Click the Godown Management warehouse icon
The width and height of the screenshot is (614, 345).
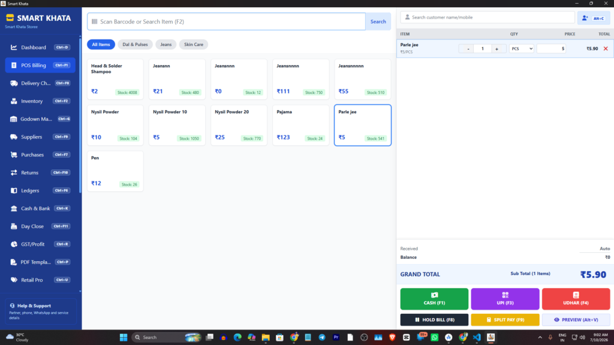click(x=14, y=119)
